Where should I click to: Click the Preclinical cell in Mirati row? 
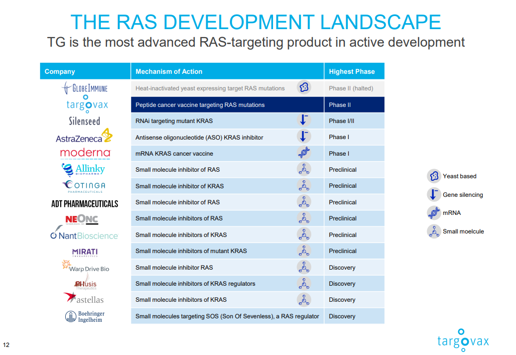(354, 251)
